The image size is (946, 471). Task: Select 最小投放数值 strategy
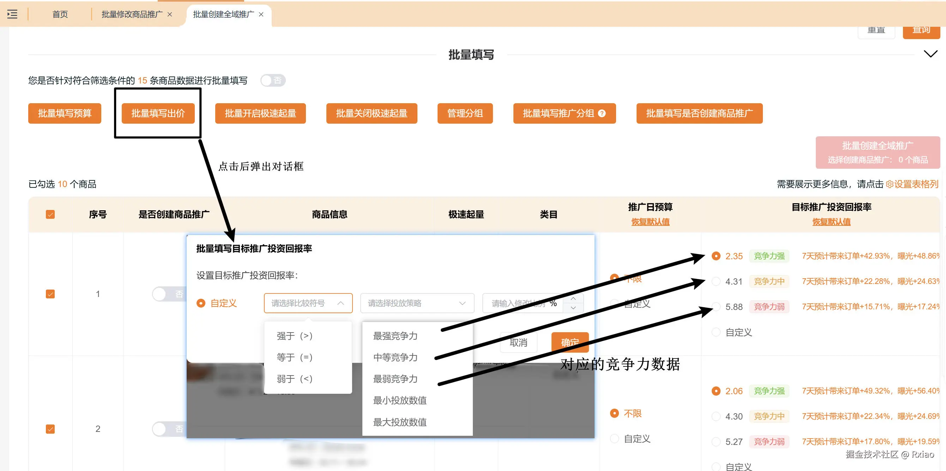tap(417, 401)
